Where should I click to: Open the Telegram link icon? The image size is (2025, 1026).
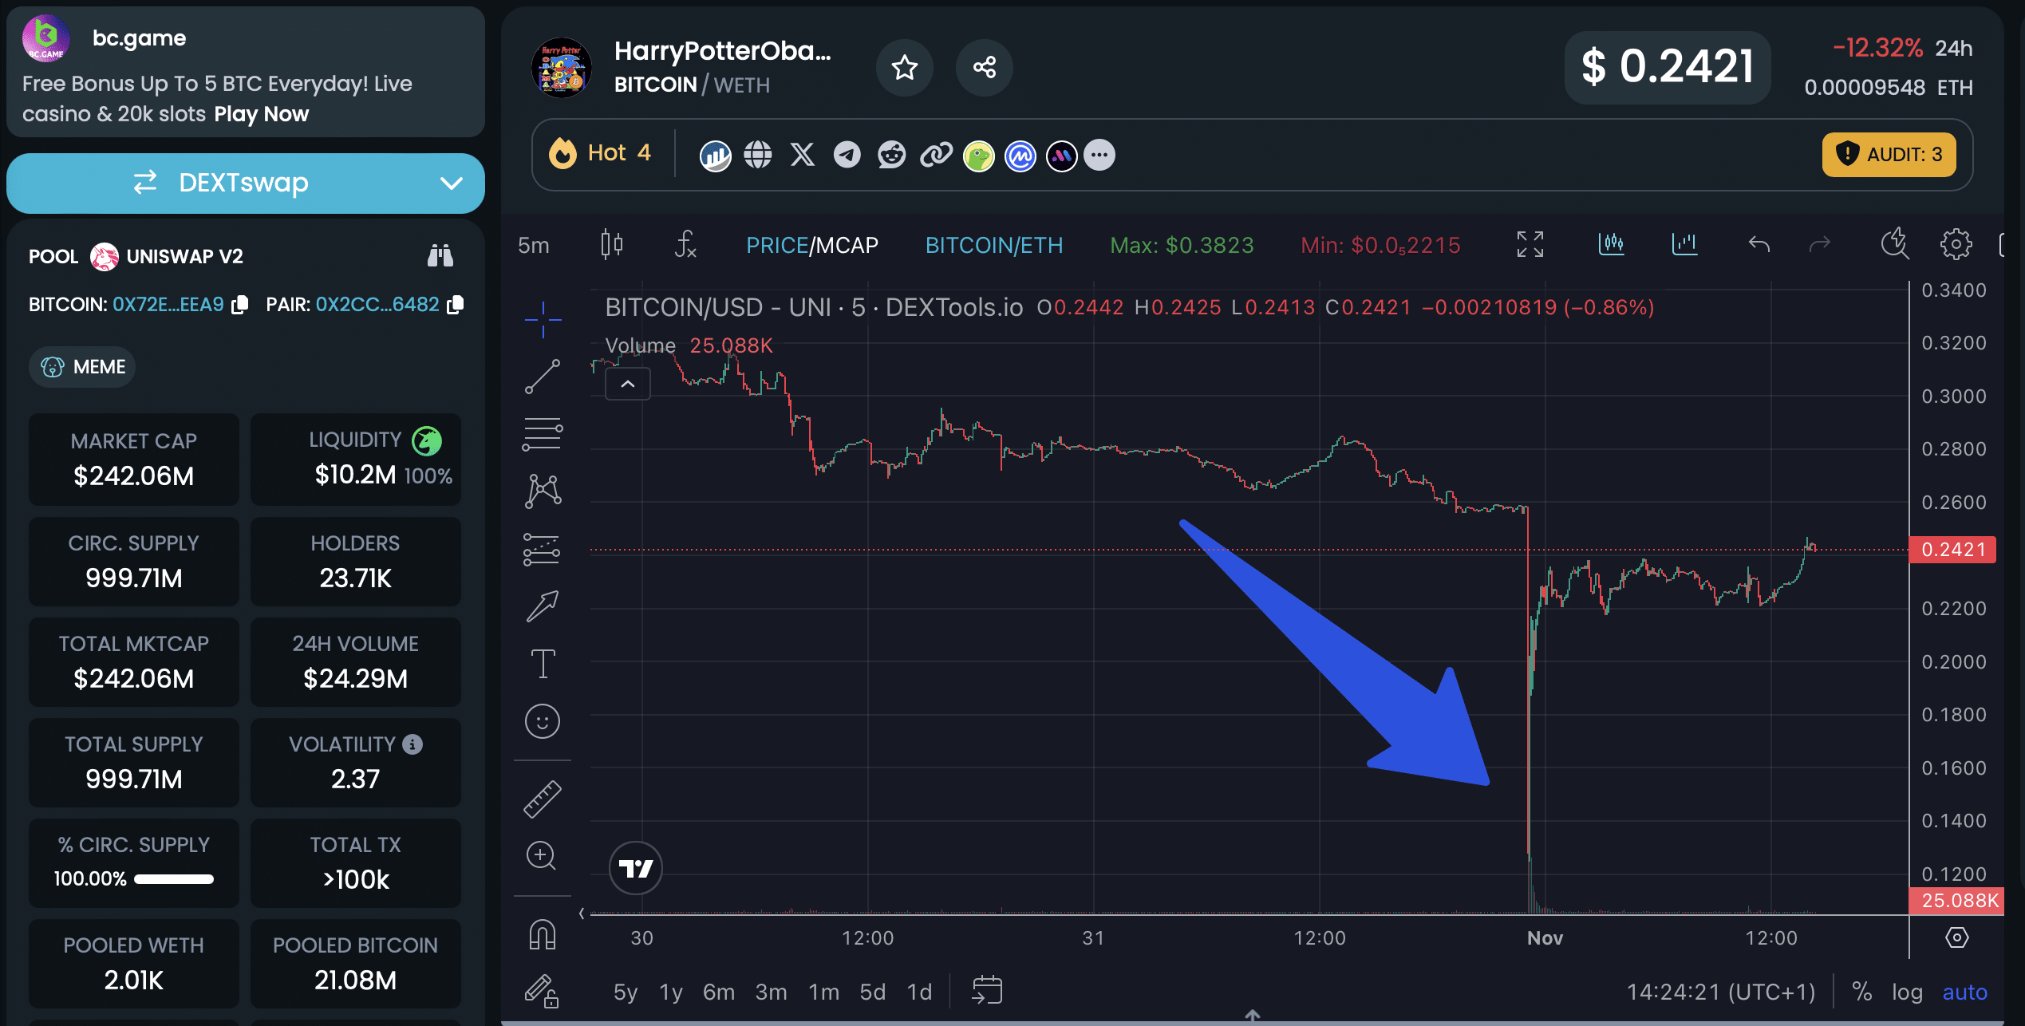(847, 155)
